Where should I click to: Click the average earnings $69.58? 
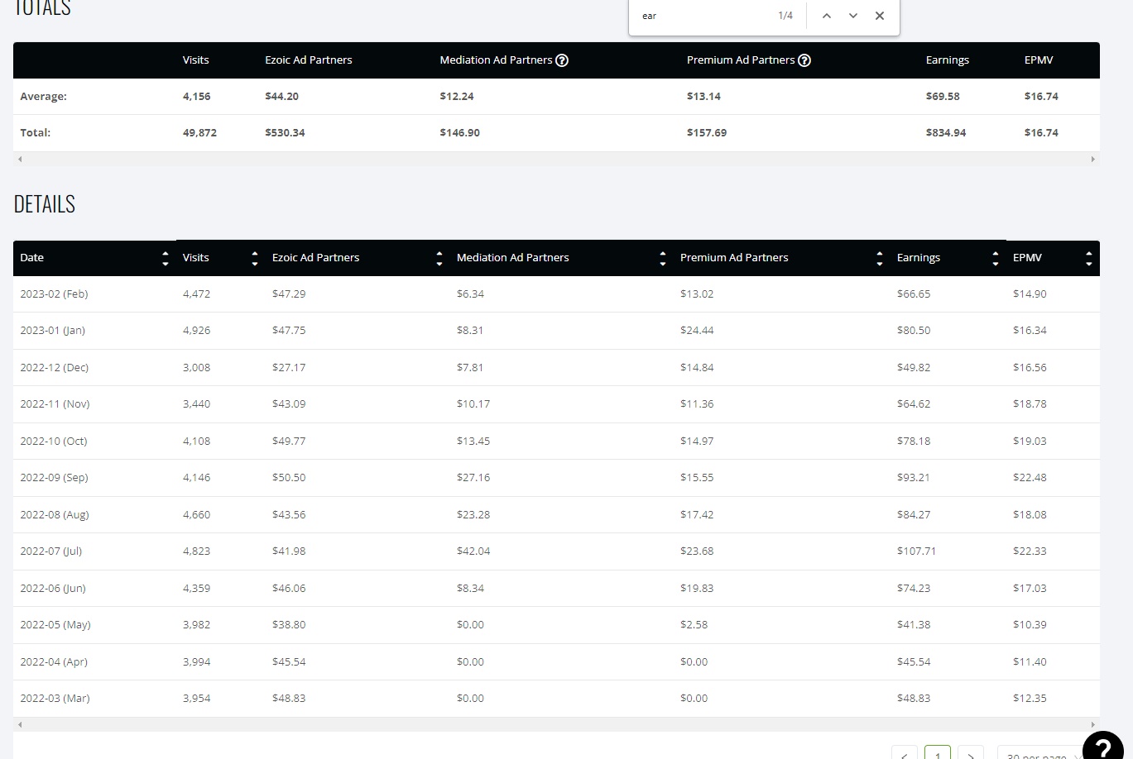coord(943,96)
